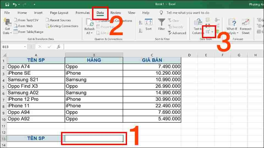Open the Undo history dropdown arrow
Viewport: 264px width, 148px height.
19,5
